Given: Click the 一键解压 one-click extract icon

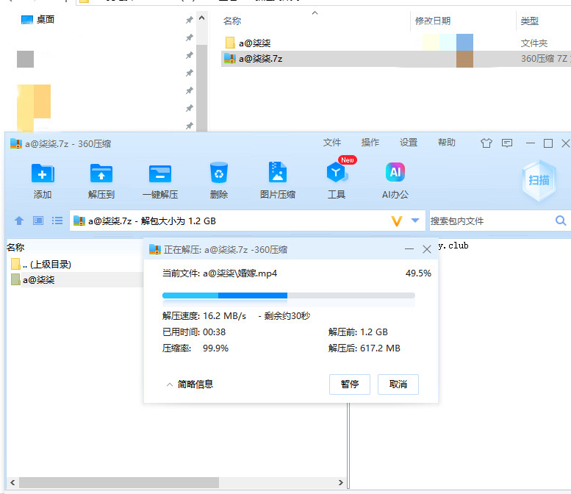Looking at the screenshot, I should pyautogui.click(x=160, y=173).
